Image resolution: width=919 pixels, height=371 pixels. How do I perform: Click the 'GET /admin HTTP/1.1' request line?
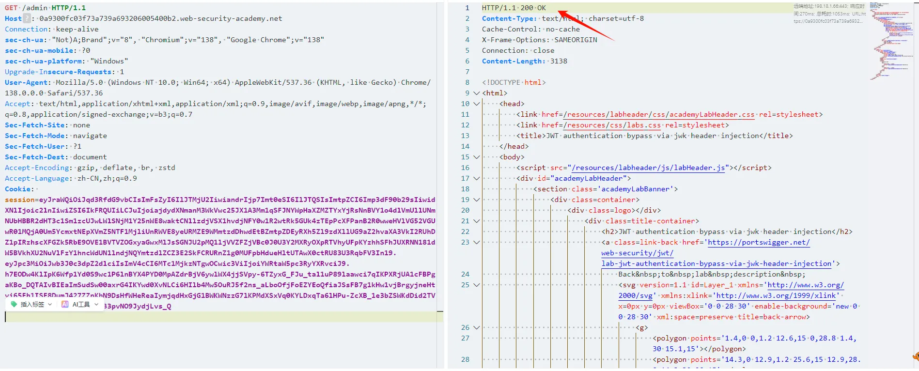point(45,8)
